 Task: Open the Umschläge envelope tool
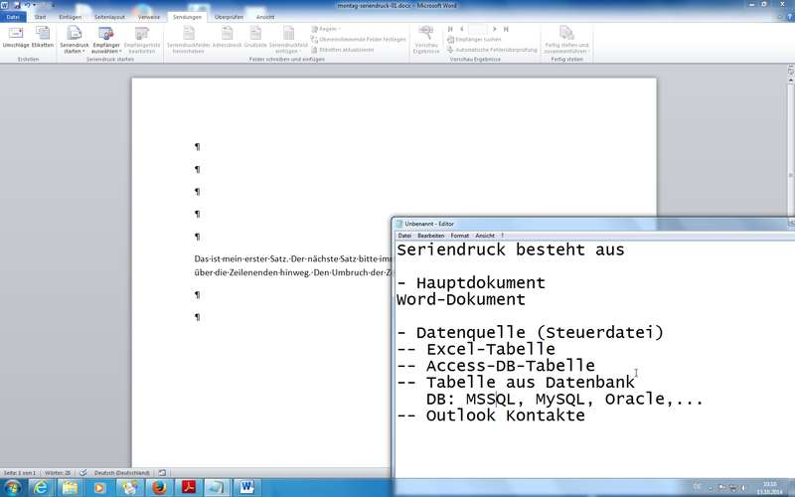tap(16, 38)
